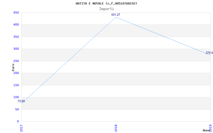This screenshot has height=133, width=213.
Task: Click the Anno x-axis label
Action: (207, 130)
